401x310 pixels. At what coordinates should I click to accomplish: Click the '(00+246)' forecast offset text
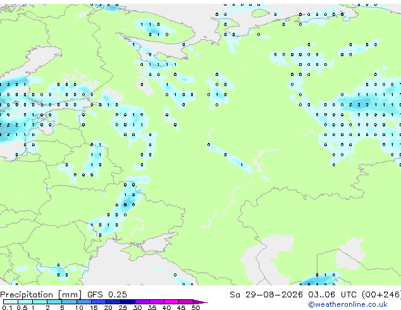pyautogui.click(x=381, y=295)
